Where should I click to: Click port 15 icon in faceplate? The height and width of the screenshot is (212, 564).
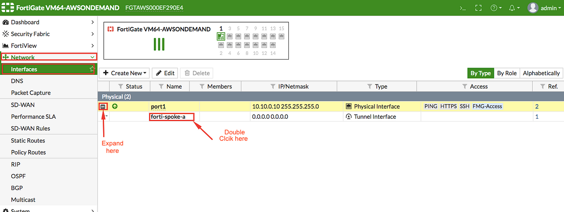(x=281, y=36)
